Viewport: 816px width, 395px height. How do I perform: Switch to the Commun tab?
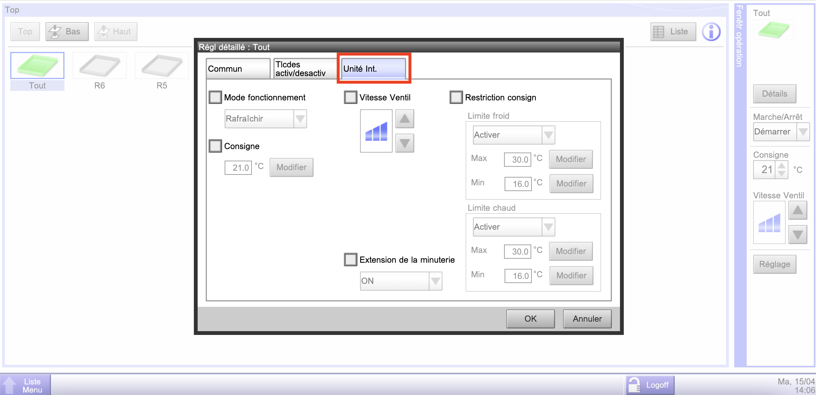click(x=238, y=69)
